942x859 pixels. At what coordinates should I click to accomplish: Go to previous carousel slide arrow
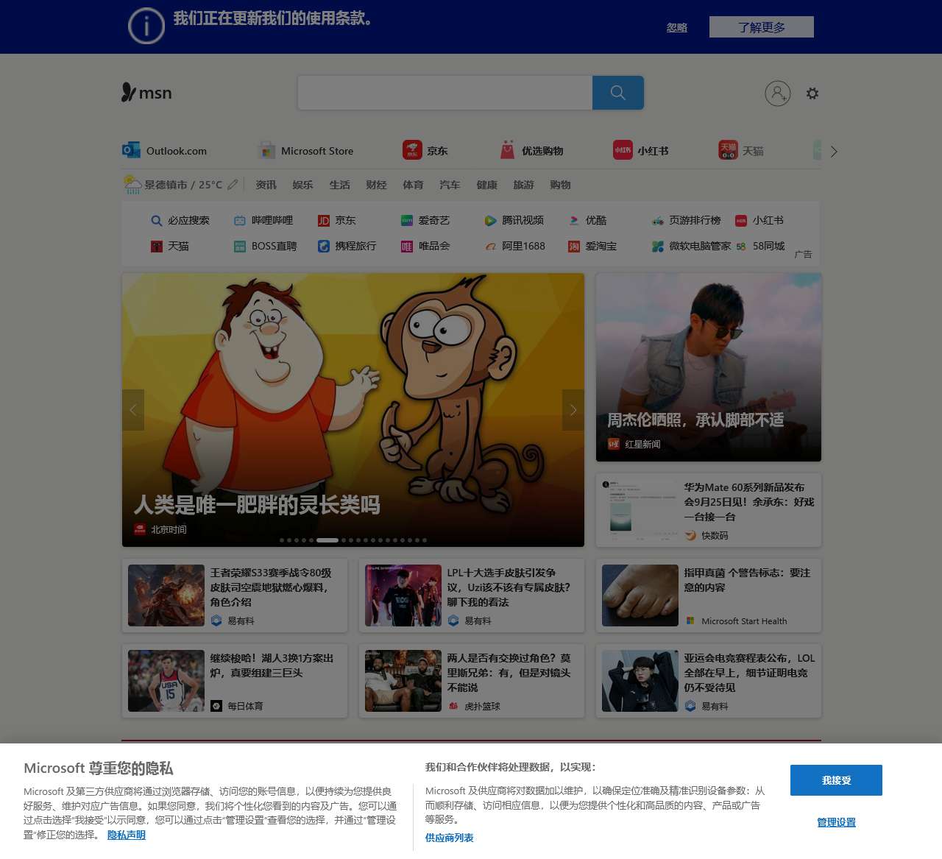pos(133,410)
